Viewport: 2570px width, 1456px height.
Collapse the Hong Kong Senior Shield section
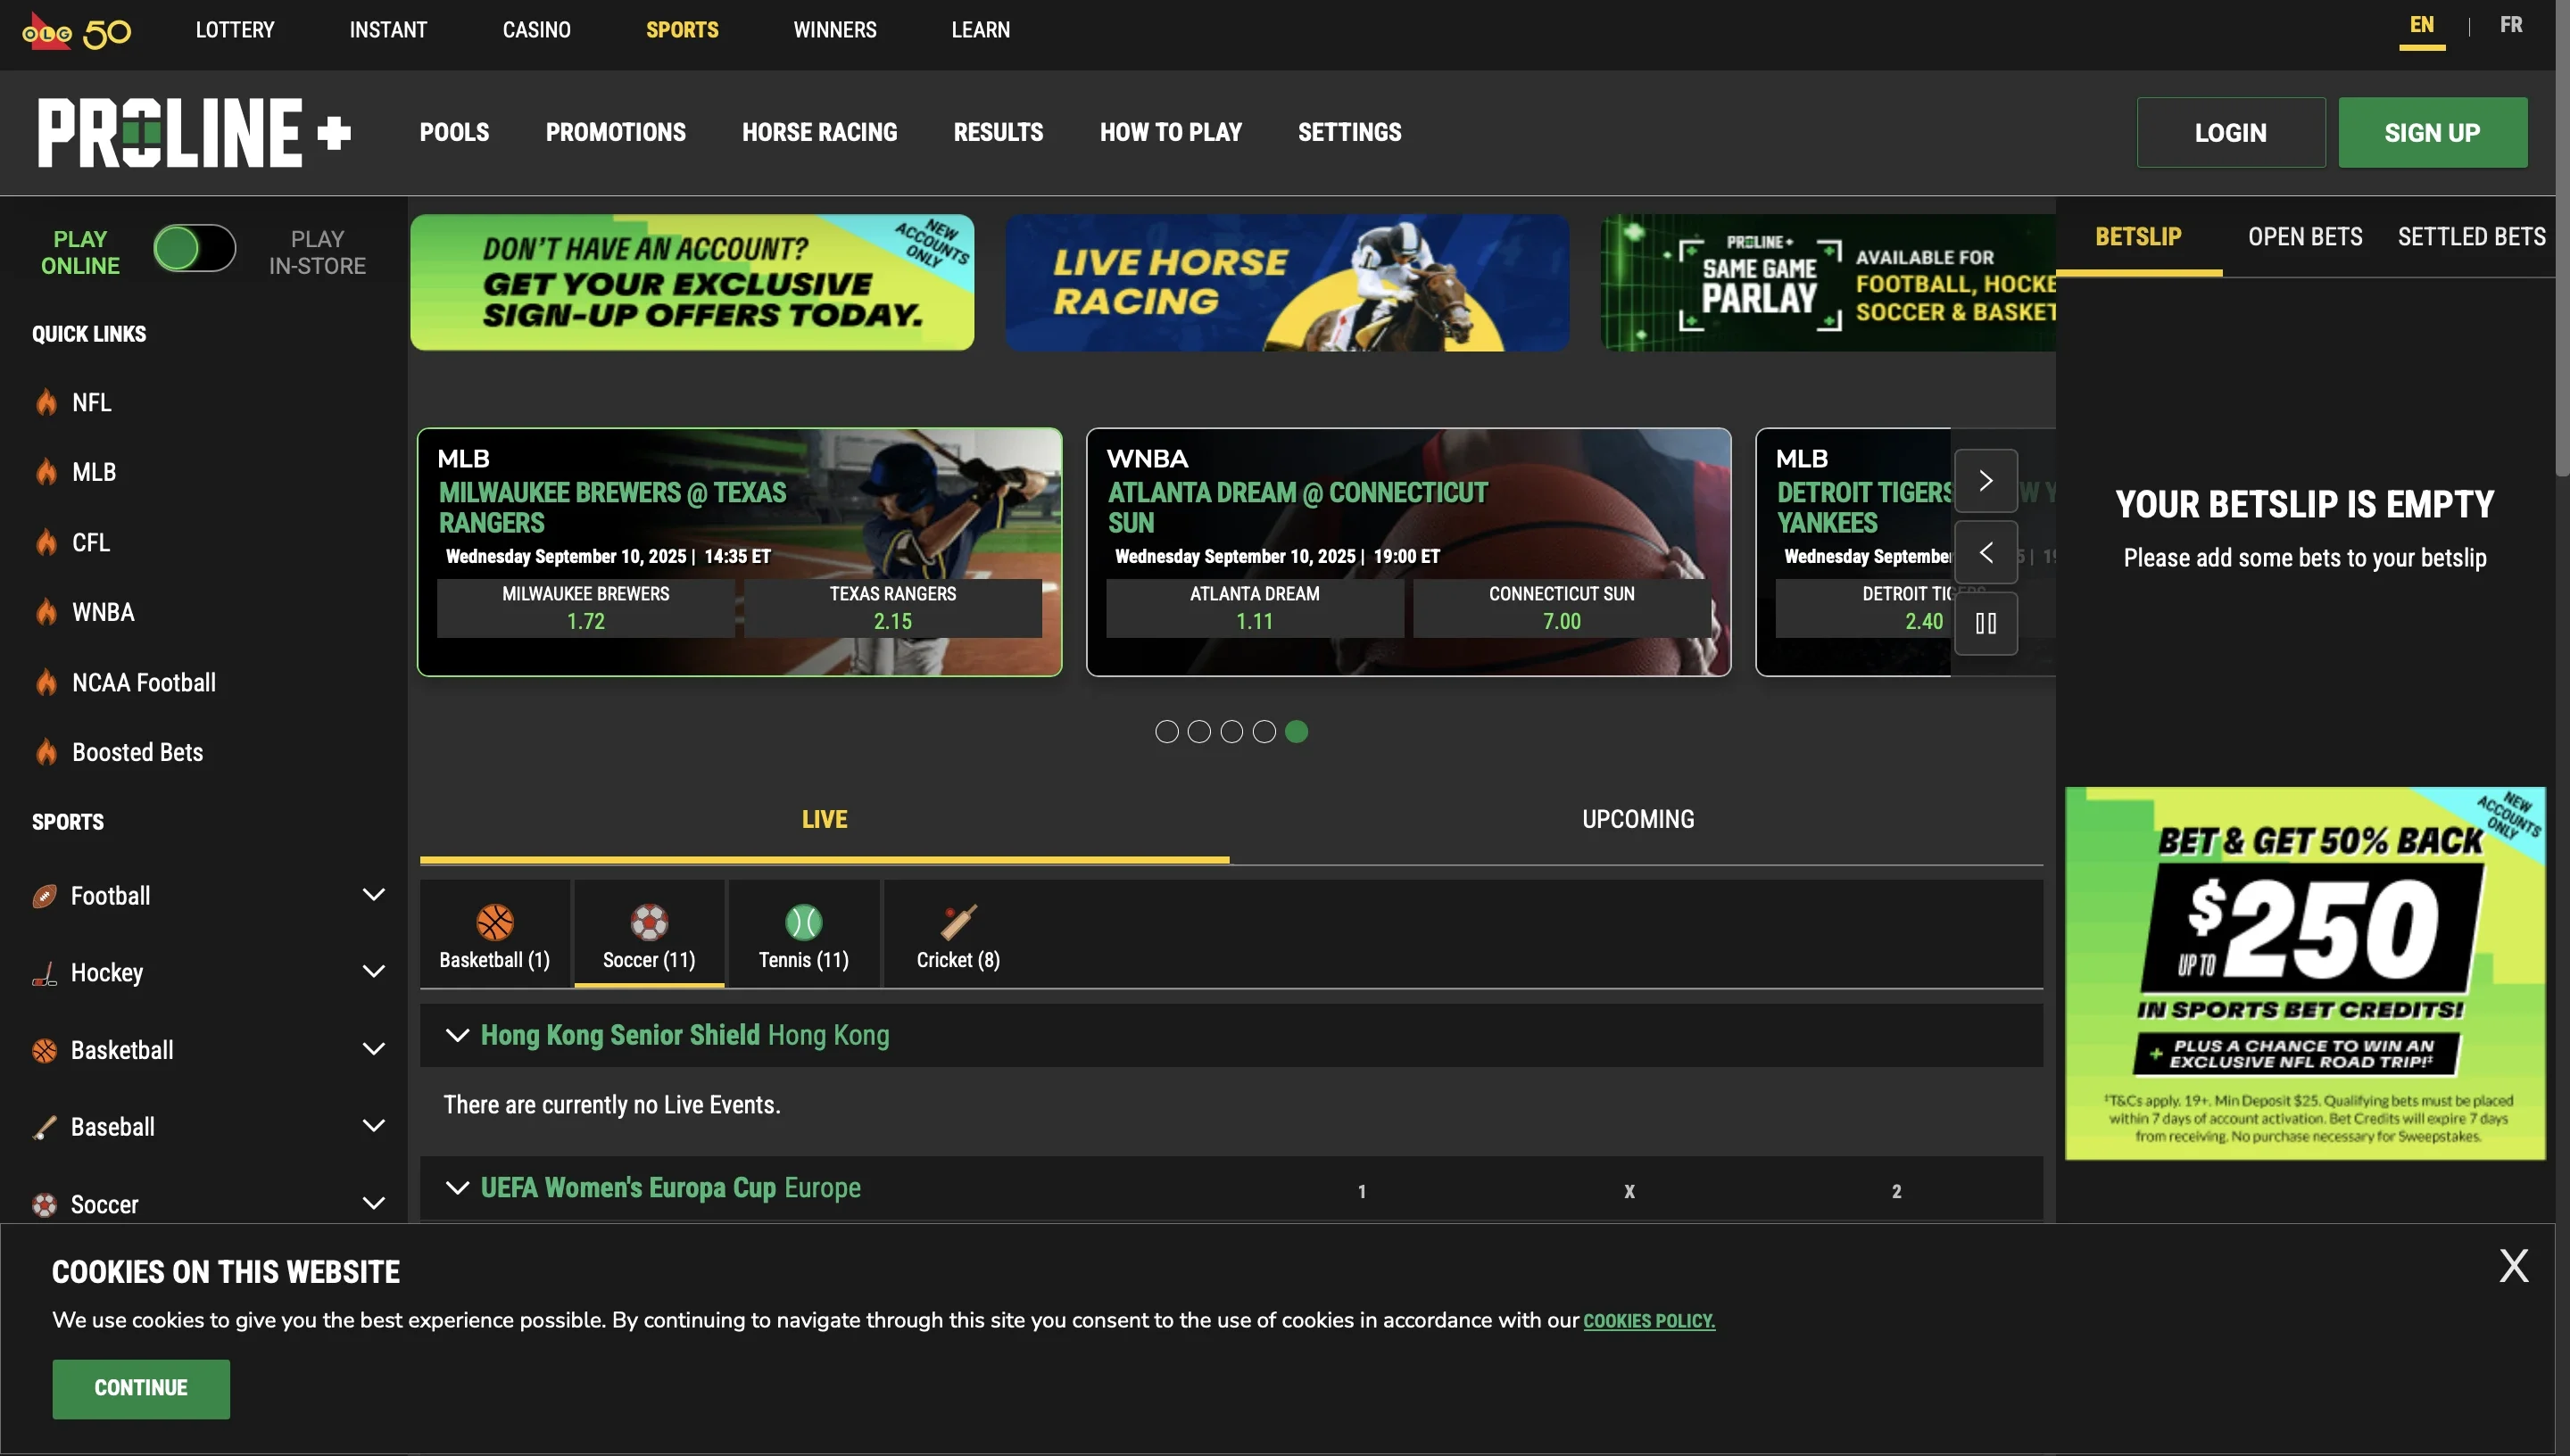coord(457,1034)
